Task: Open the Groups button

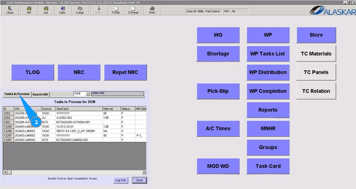Action: pyautogui.click(x=268, y=148)
